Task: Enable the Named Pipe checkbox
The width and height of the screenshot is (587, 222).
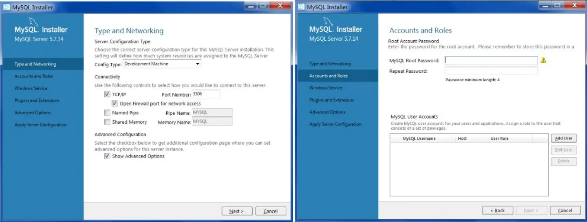Action: pyautogui.click(x=107, y=113)
